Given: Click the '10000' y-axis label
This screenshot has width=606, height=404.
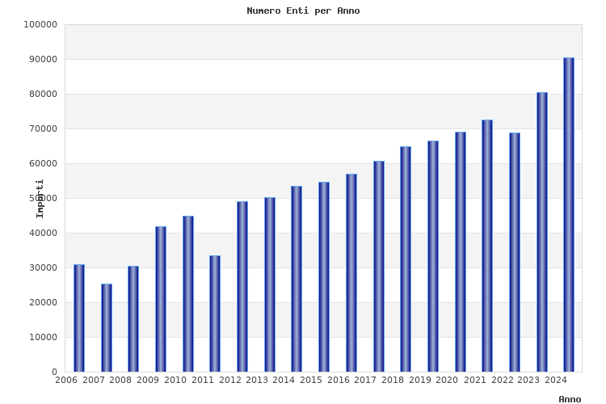Looking at the screenshot, I should point(43,337).
